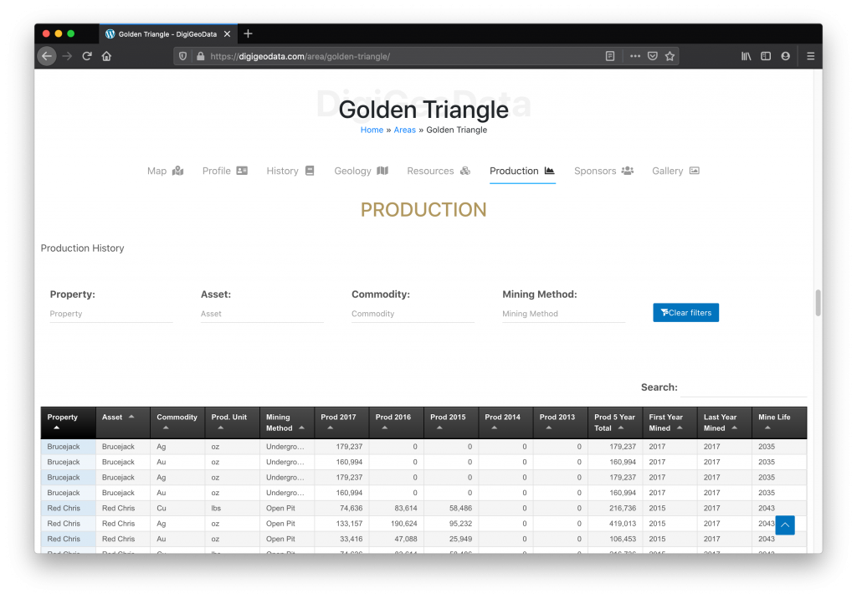Sort by Mine Life column header
This screenshot has height=599, width=857.
pos(779,422)
